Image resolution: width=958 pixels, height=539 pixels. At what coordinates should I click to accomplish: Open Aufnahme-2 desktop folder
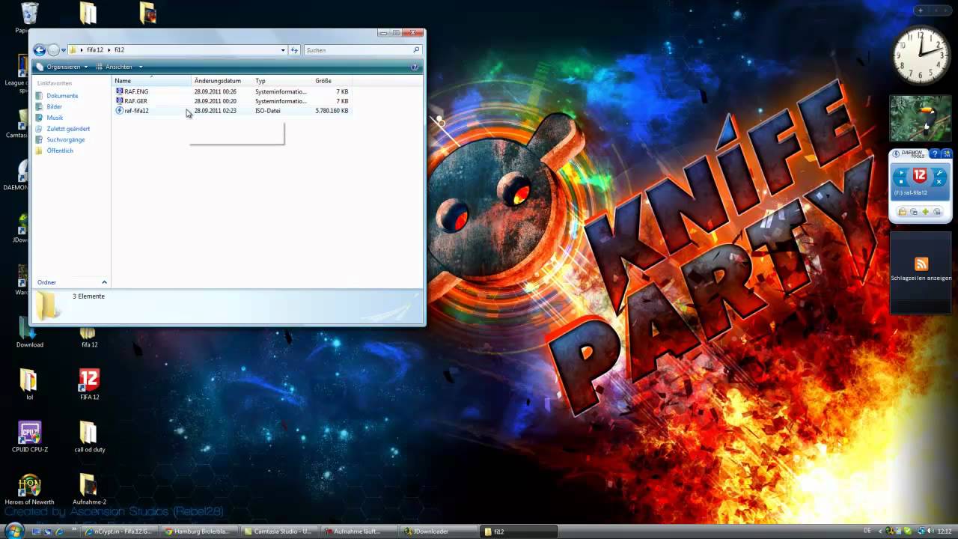point(89,489)
